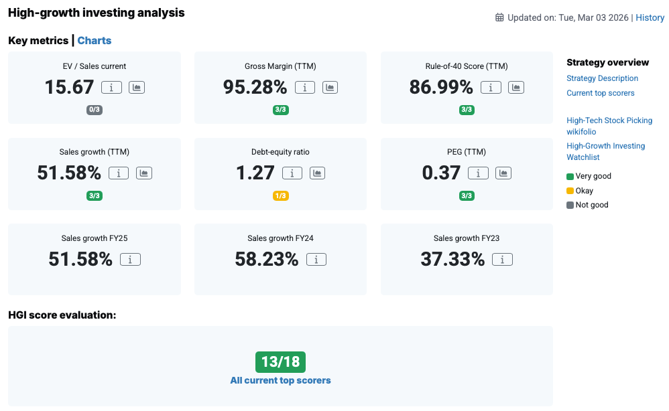Click the info icon for Gross Margin (TTM)
The height and width of the screenshot is (411, 669).
[305, 87]
